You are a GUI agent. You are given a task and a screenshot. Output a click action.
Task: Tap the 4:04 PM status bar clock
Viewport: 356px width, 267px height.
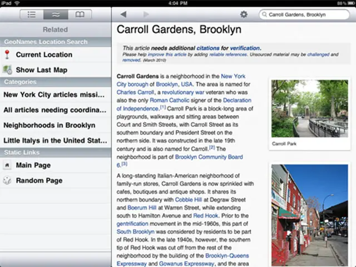click(178, 3)
